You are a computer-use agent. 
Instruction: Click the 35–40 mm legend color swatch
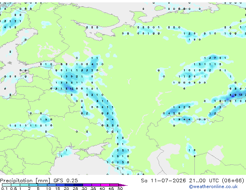click(x=96, y=185)
